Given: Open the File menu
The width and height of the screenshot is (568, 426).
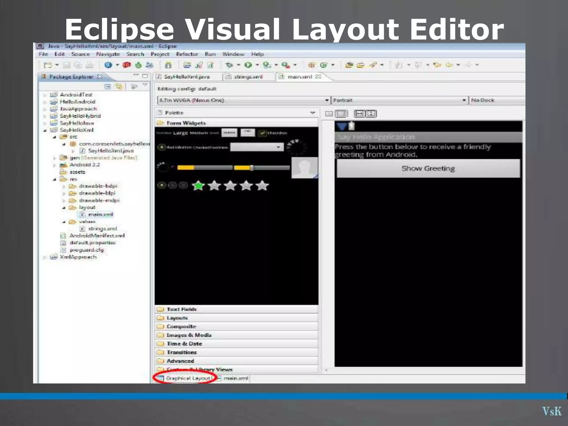Looking at the screenshot, I should point(43,54).
